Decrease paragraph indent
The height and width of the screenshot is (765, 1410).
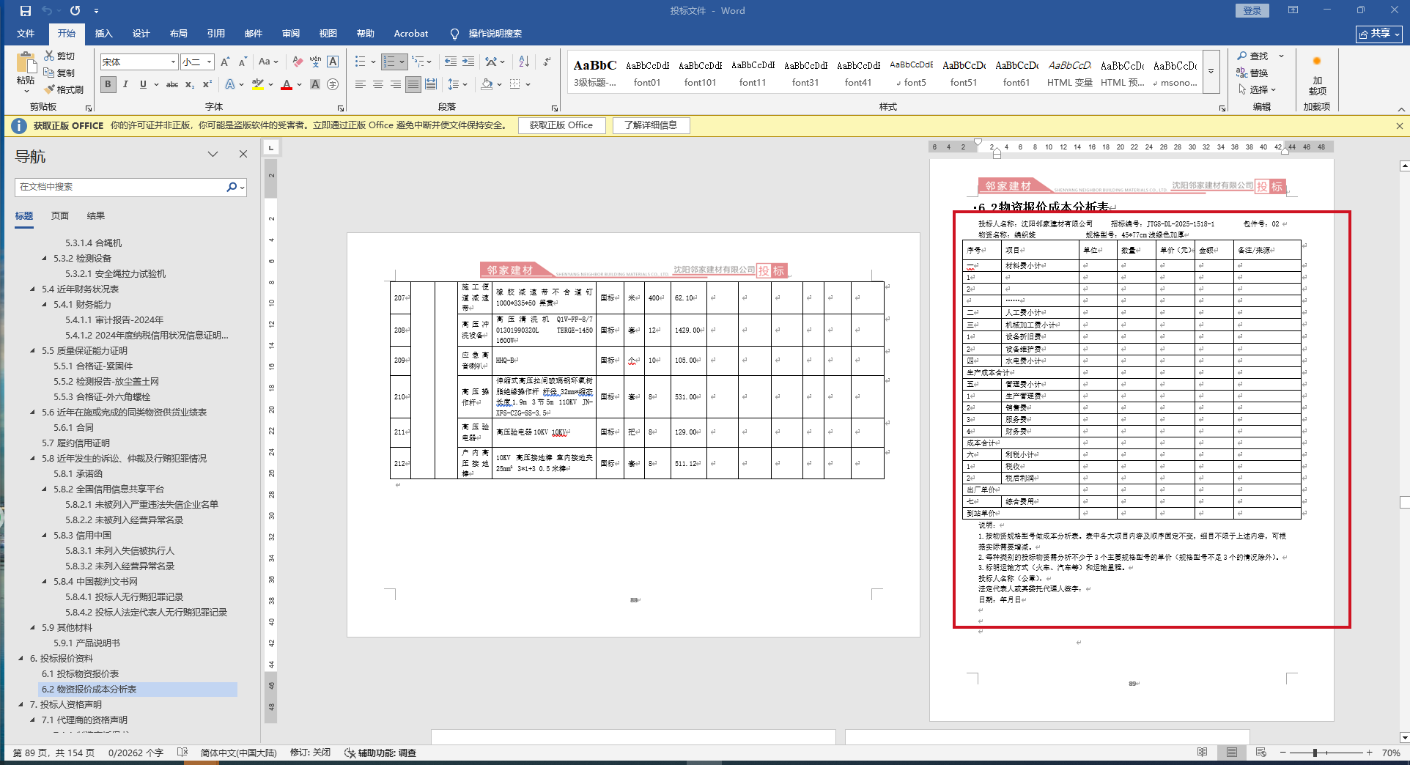[451, 62]
